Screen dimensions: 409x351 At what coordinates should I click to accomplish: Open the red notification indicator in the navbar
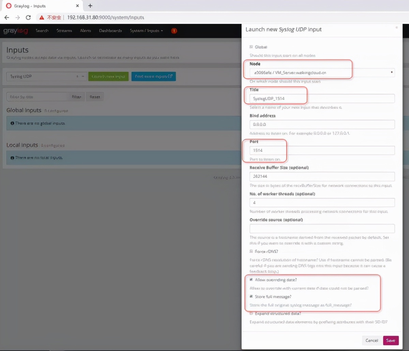(174, 31)
